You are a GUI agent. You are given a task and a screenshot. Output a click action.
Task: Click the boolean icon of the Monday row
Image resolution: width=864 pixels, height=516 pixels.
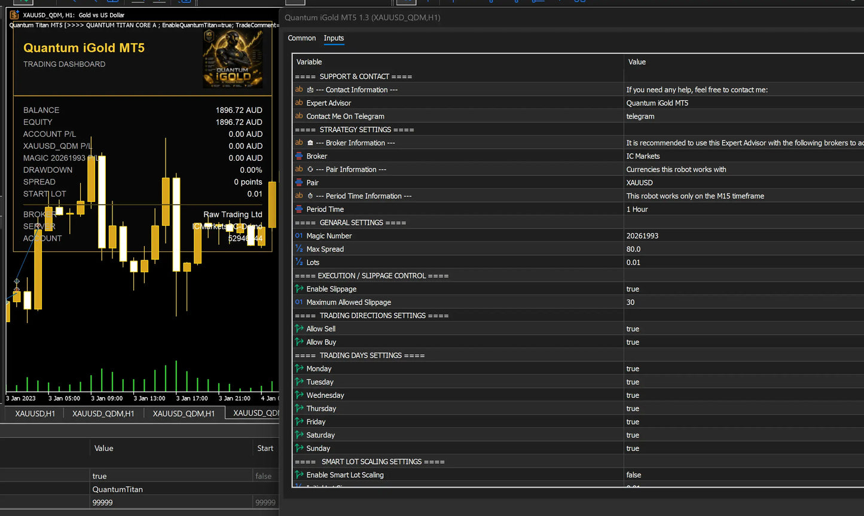tap(299, 368)
